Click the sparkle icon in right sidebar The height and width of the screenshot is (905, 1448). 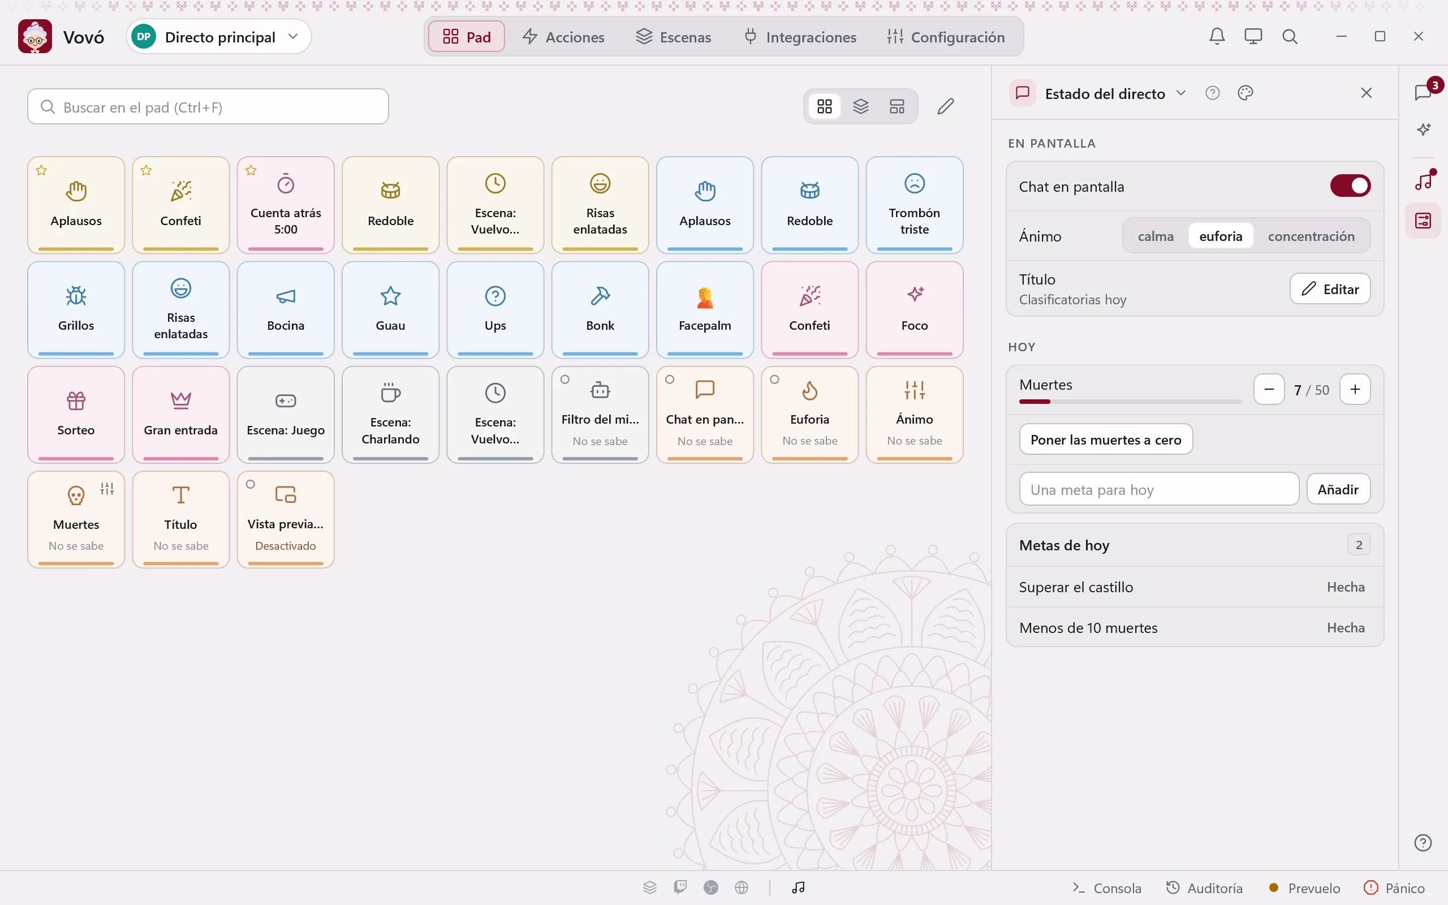[x=1424, y=130]
